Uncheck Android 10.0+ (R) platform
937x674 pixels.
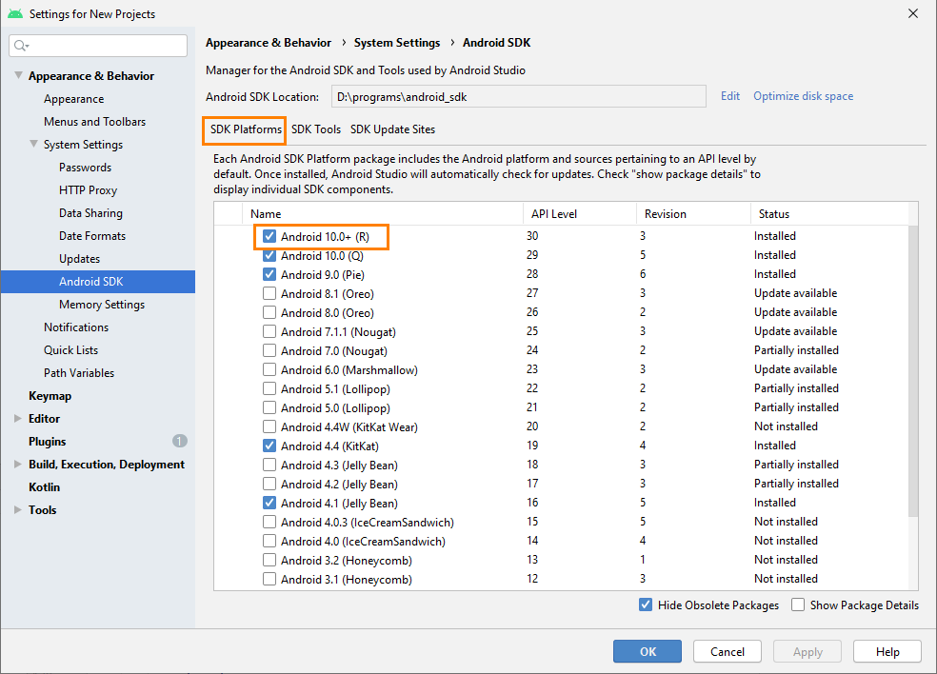point(269,235)
